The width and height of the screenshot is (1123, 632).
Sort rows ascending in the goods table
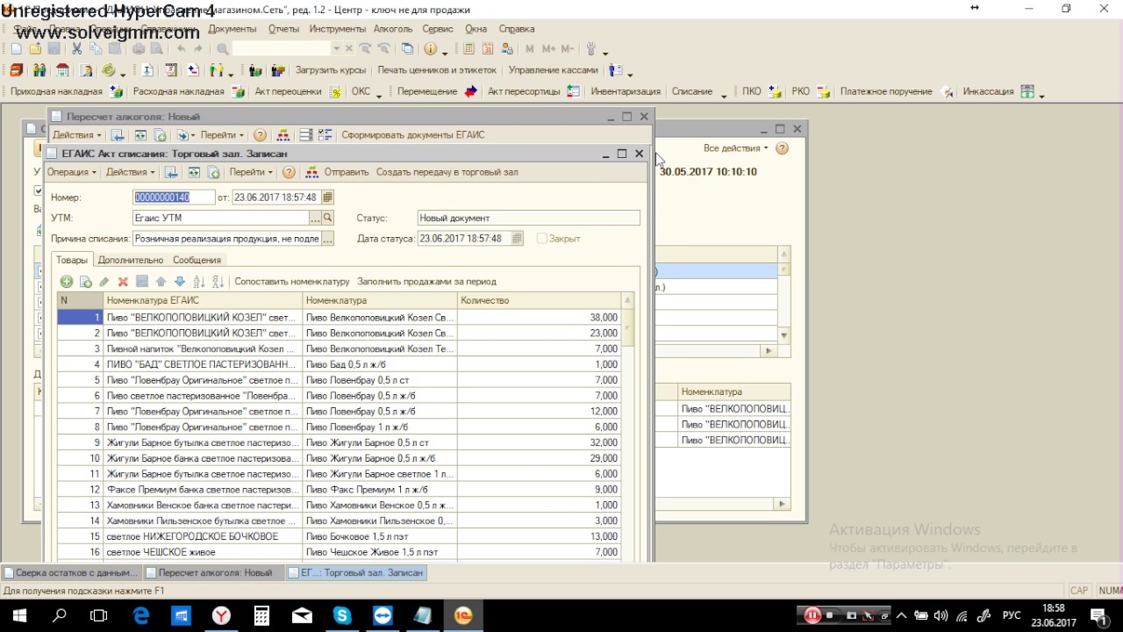pyautogui.click(x=199, y=282)
